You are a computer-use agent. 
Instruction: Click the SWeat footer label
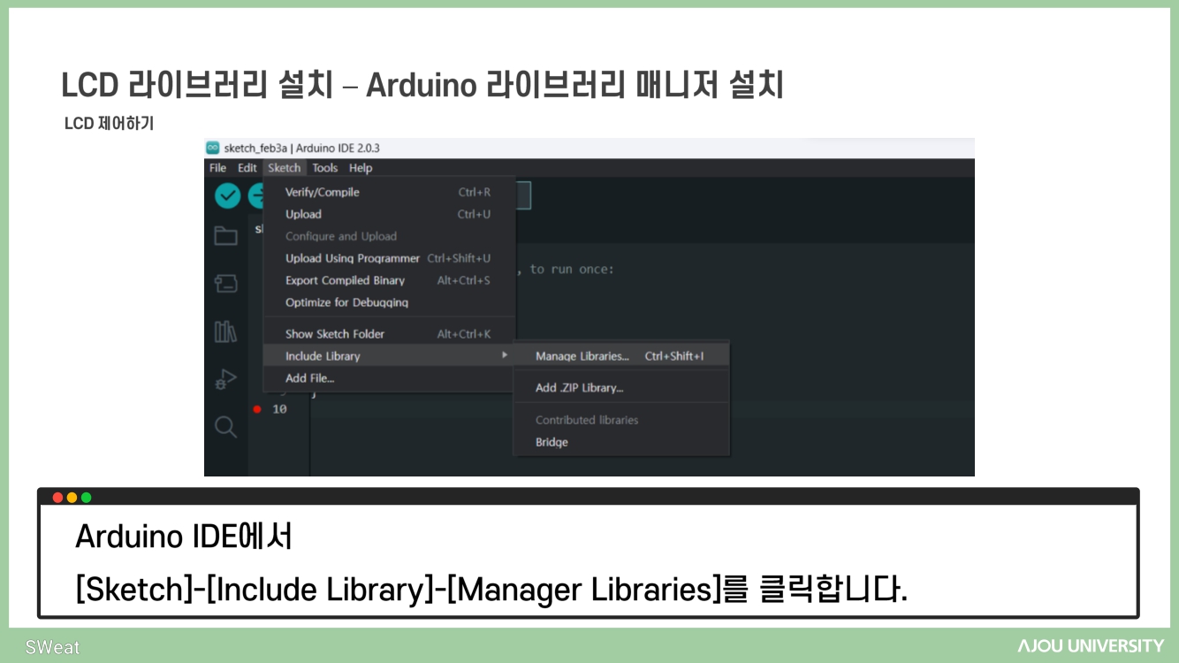coord(52,647)
